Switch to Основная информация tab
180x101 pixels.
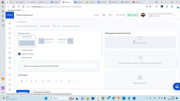[x=26, y=26]
